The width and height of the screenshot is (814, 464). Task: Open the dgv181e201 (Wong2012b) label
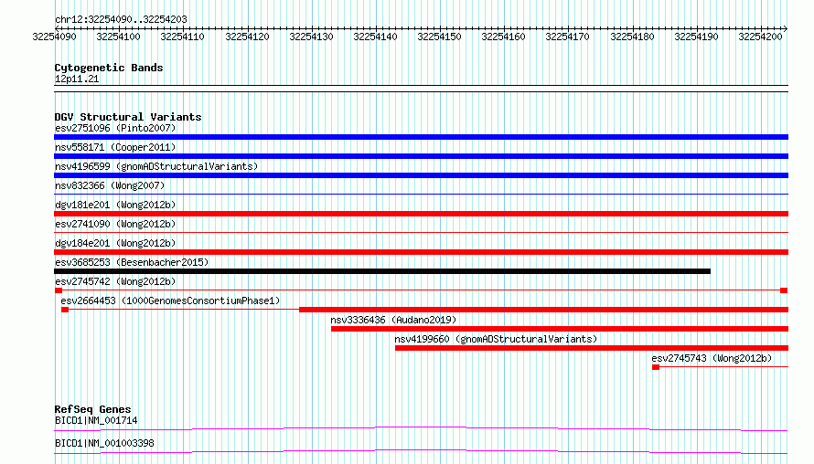click(115, 205)
